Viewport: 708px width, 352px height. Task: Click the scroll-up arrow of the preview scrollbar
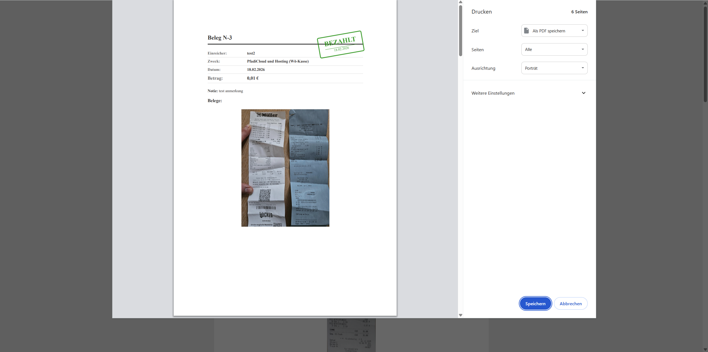point(460,2)
